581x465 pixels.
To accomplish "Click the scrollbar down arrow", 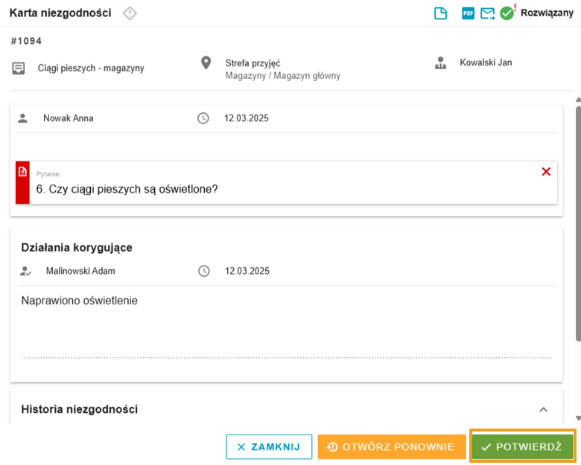I will tap(578, 418).
